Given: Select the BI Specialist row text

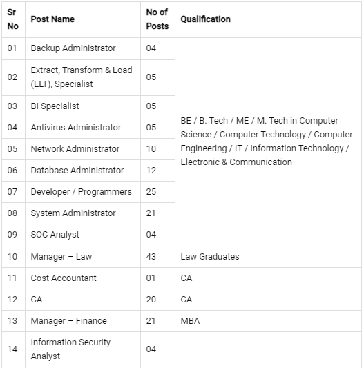Looking at the screenshot, I should tap(55, 106).
